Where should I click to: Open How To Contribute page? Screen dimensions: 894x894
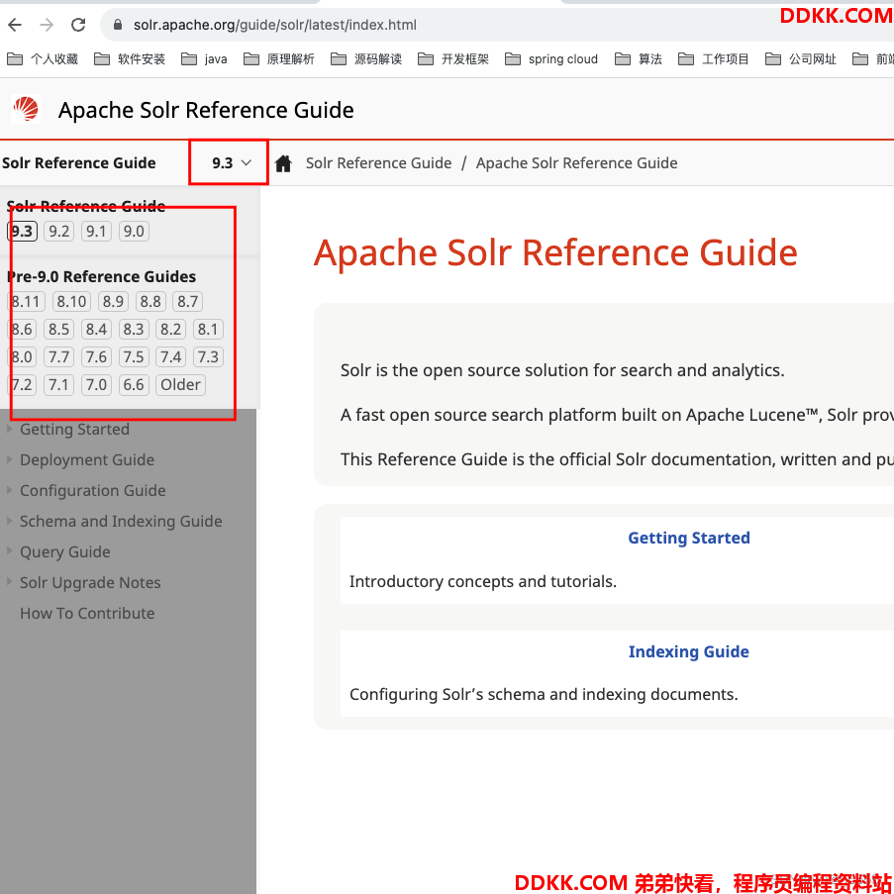point(87,614)
